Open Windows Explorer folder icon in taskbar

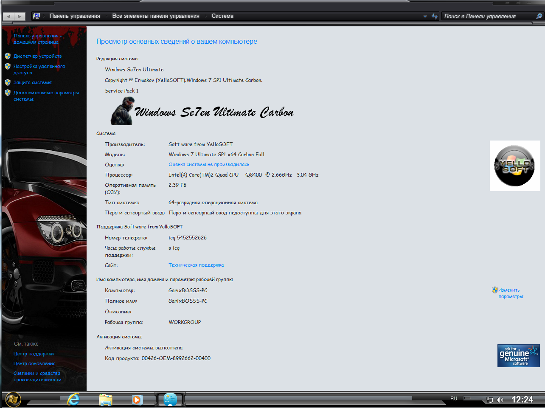(105, 400)
